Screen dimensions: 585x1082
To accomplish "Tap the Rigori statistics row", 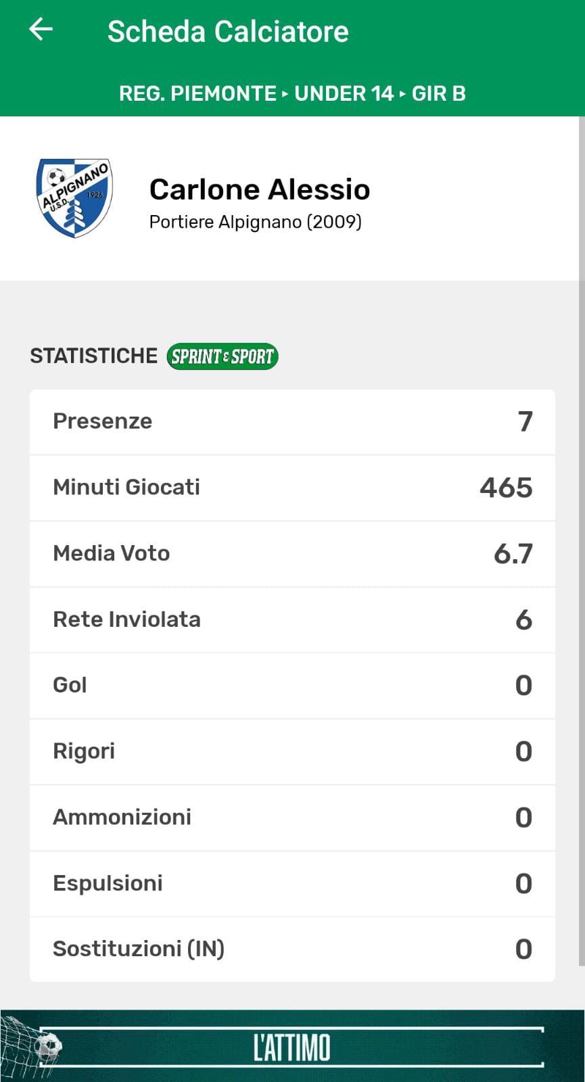I will 292,751.
